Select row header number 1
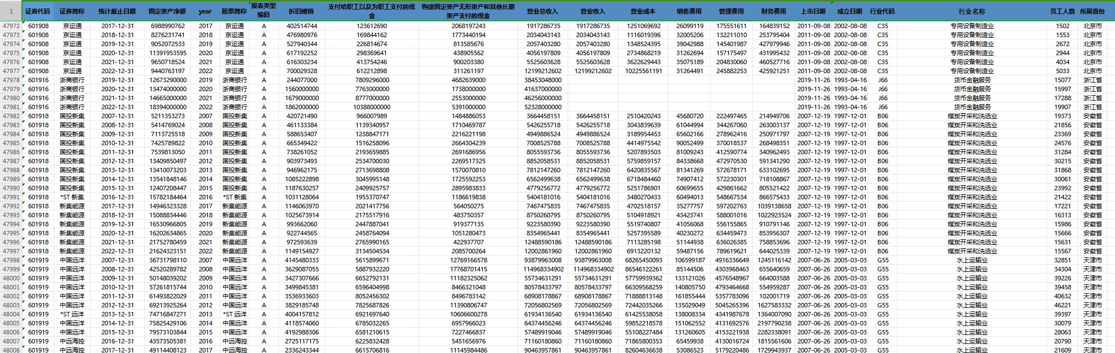The image size is (1115, 353). click(11, 11)
